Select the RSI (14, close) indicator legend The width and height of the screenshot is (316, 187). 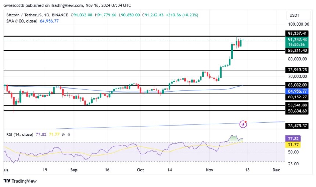pyautogui.click(x=20, y=134)
